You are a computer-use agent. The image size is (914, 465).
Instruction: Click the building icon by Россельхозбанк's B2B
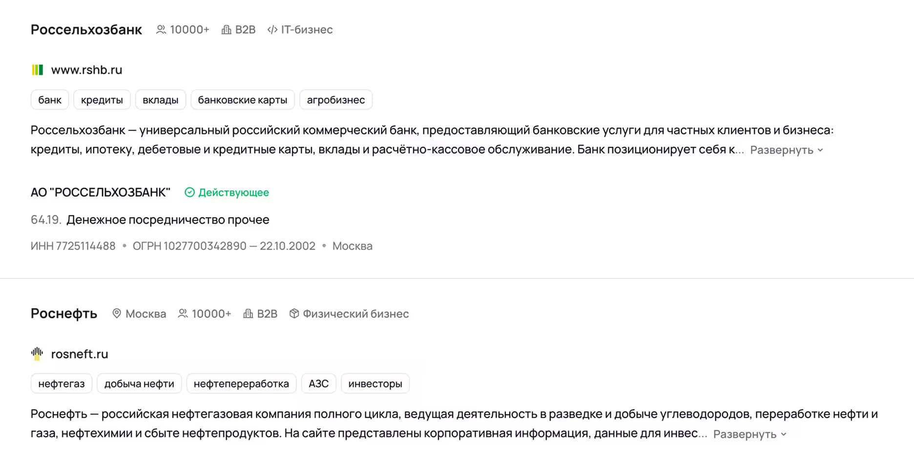click(227, 30)
